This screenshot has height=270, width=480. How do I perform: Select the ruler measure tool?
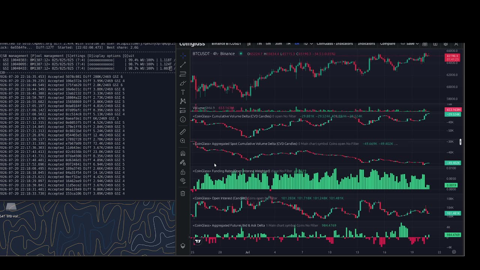point(183,132)
